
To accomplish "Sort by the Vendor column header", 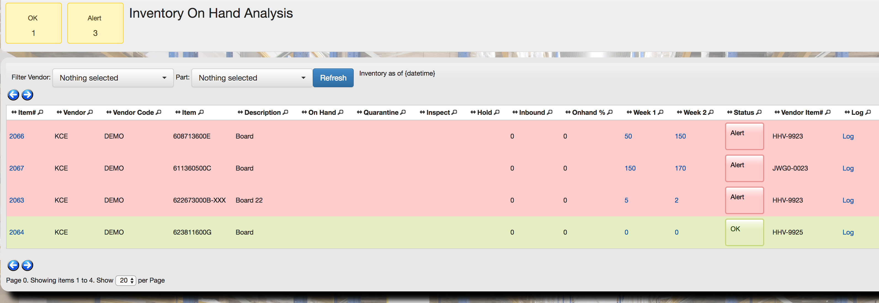I will pyautogui.click(x=74, y=112).
